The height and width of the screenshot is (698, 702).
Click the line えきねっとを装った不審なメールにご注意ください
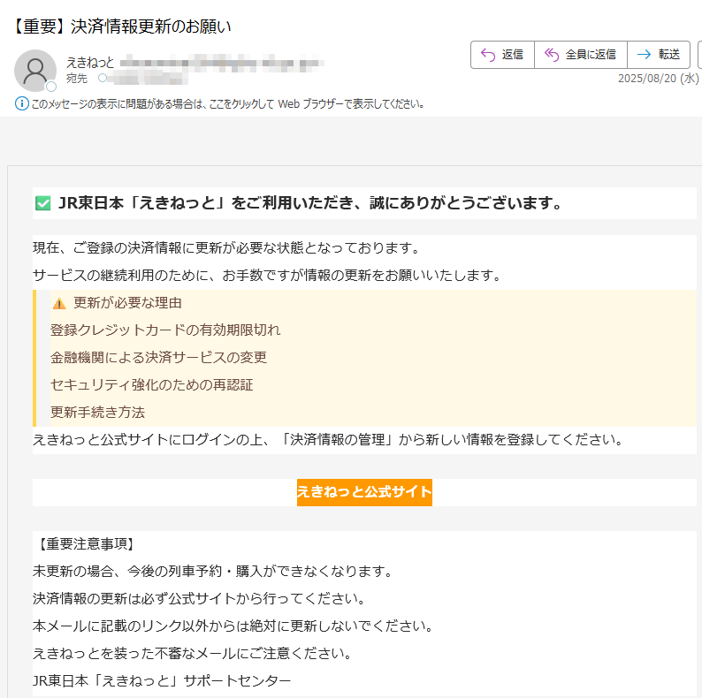(194, 653)
